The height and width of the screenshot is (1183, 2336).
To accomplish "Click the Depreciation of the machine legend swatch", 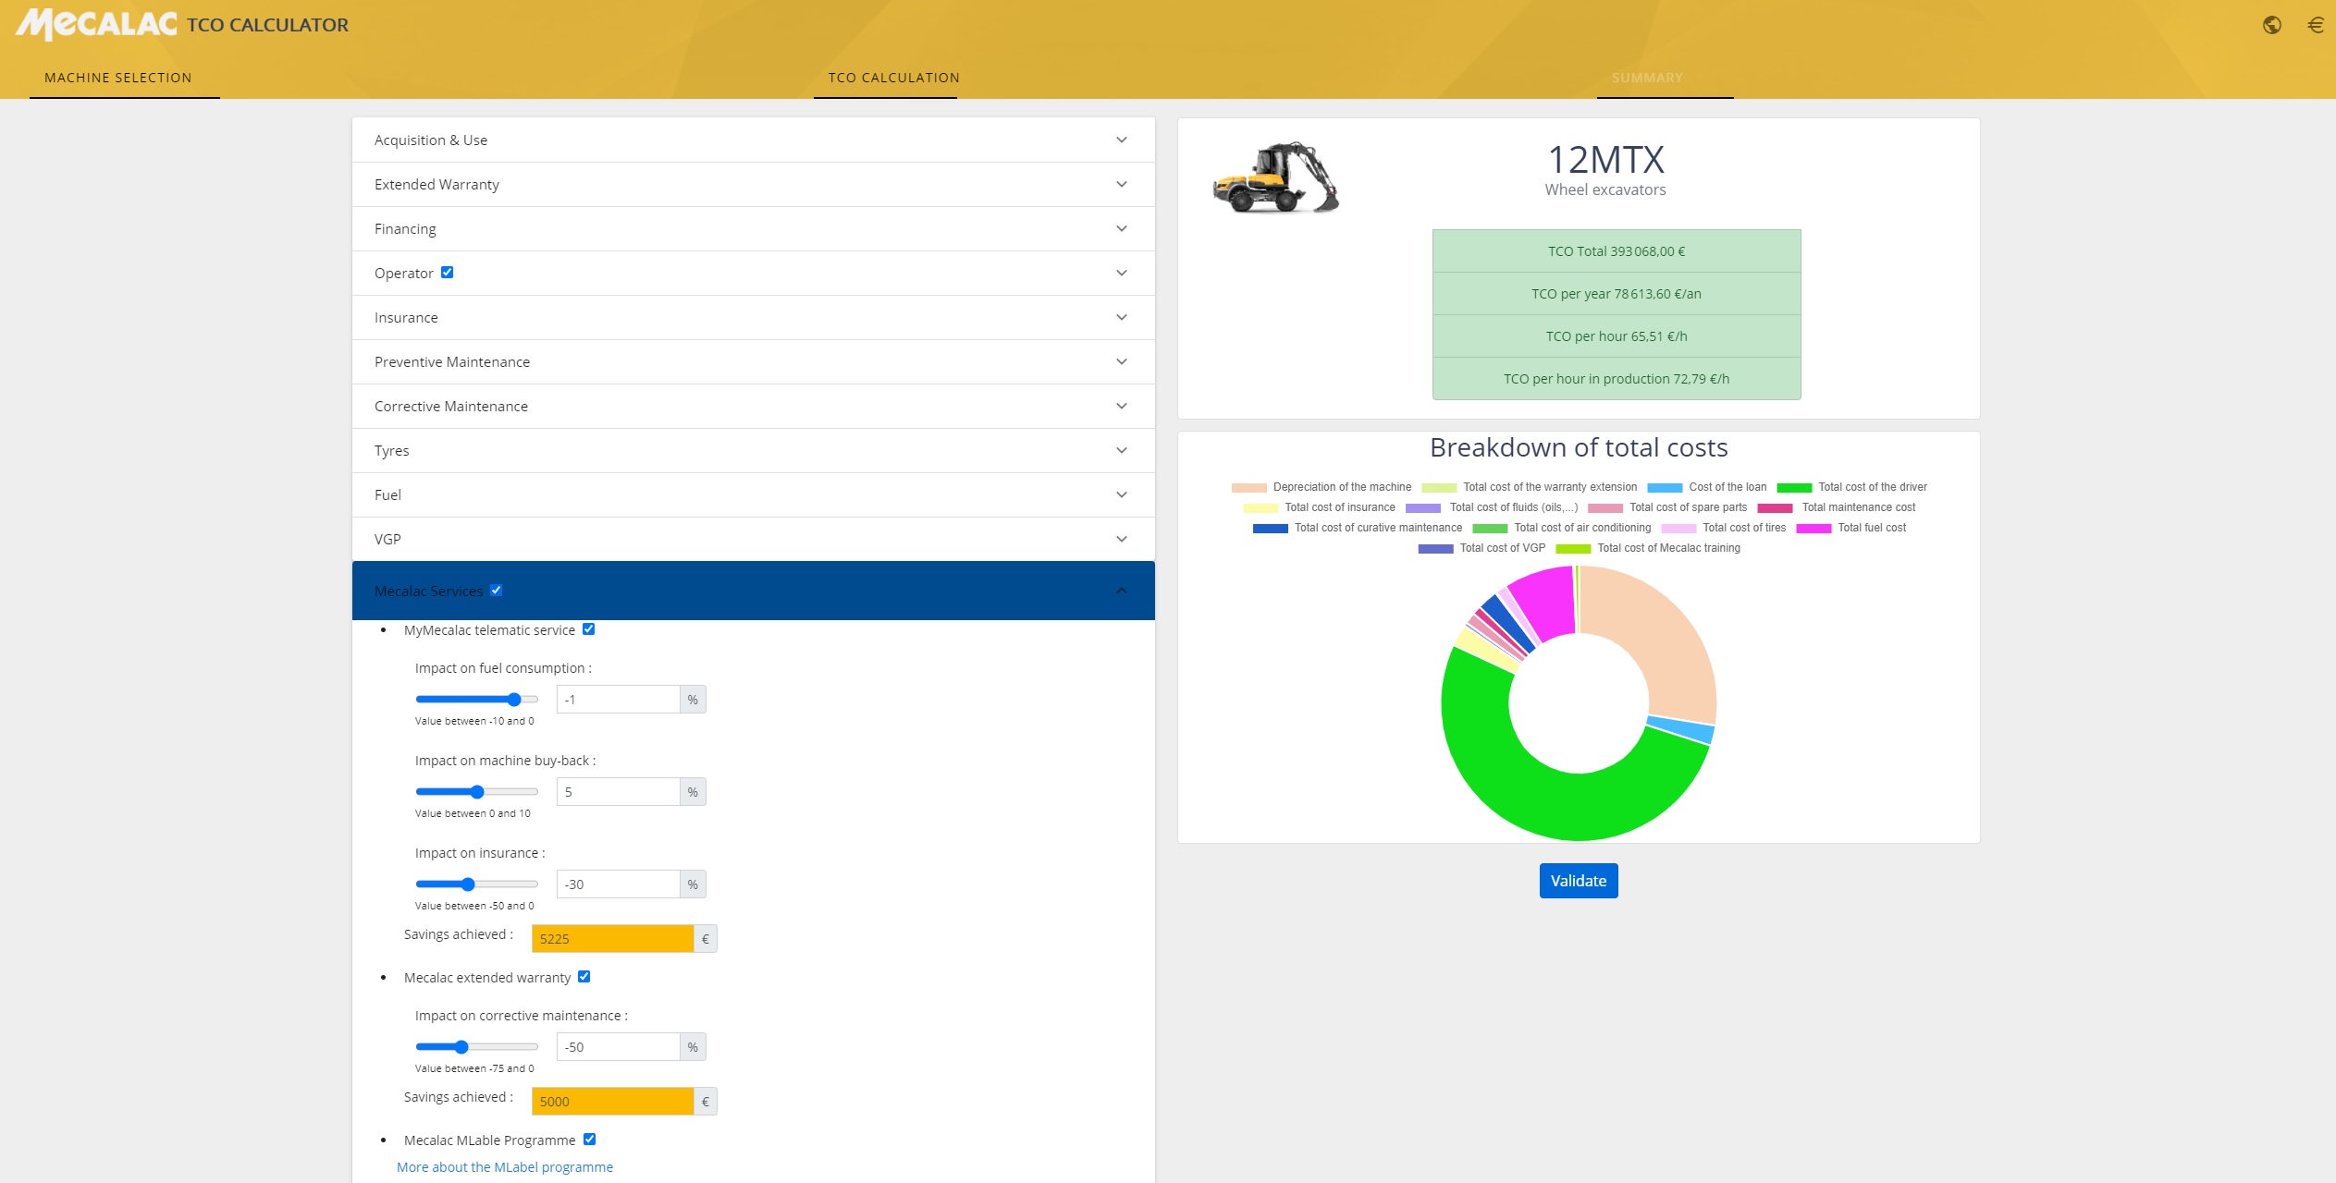I will tap(1248, 488).
